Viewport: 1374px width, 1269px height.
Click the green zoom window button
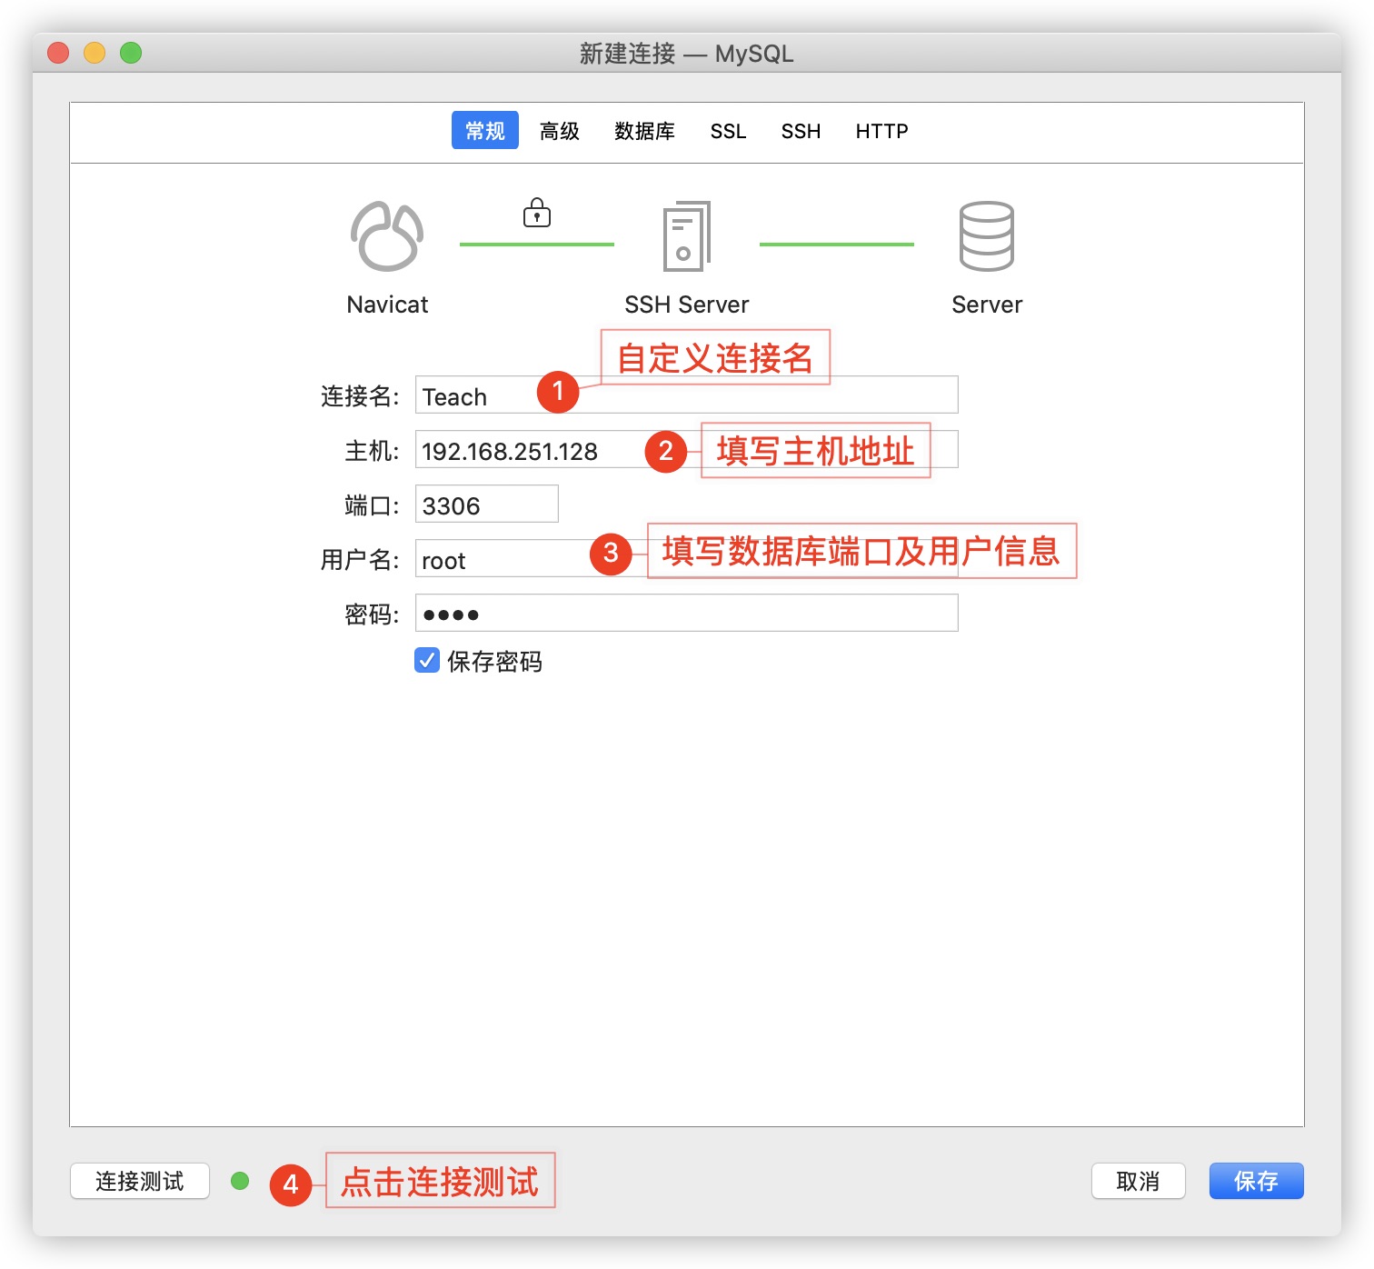click(131, 53)
